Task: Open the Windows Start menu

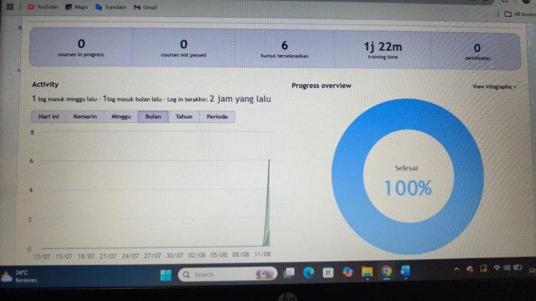Action: (x=166, y=275)
